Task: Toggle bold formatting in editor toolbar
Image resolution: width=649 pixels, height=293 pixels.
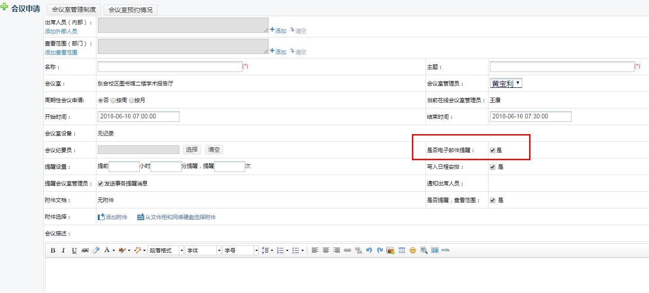Action: 53,250
